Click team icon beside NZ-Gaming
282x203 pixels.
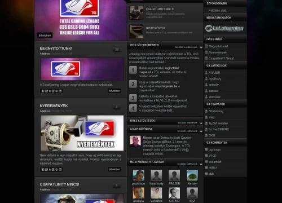pos(206,111)
